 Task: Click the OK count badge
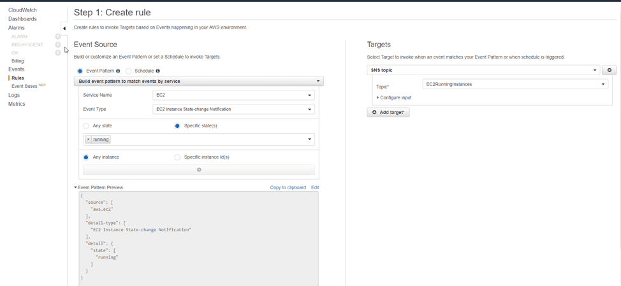click(x=58, y=53)
